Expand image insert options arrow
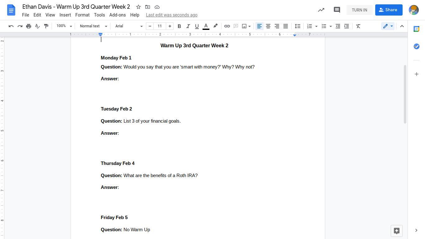This screenshot has height=239, width=425. click(x=250, y=26)
